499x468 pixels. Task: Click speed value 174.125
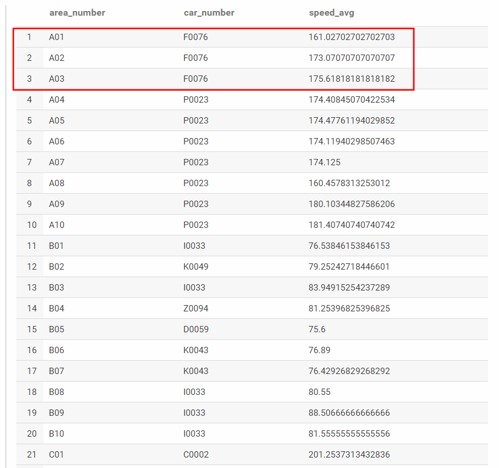click(x=325, y=162)
